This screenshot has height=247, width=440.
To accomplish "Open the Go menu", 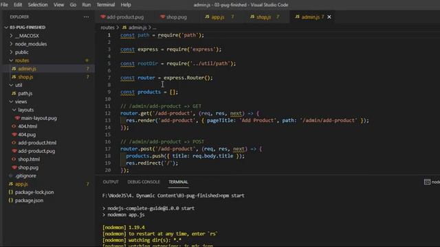I will click(73, 5).
